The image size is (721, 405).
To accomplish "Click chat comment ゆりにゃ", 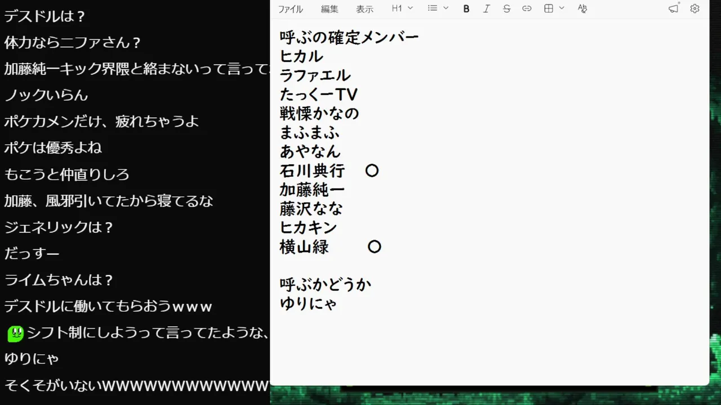I will (32, 358).
